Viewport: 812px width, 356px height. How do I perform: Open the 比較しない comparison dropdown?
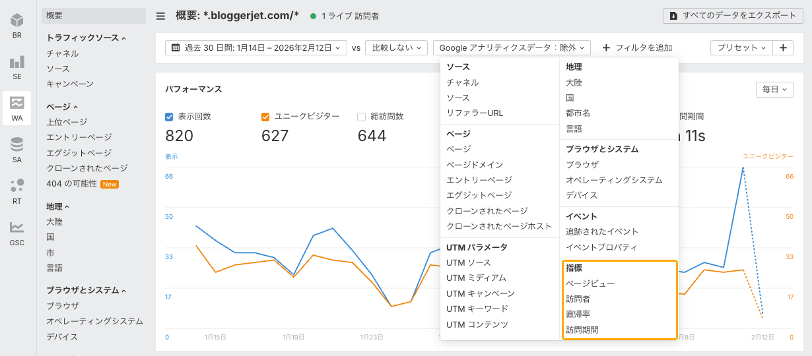[396, 47]
